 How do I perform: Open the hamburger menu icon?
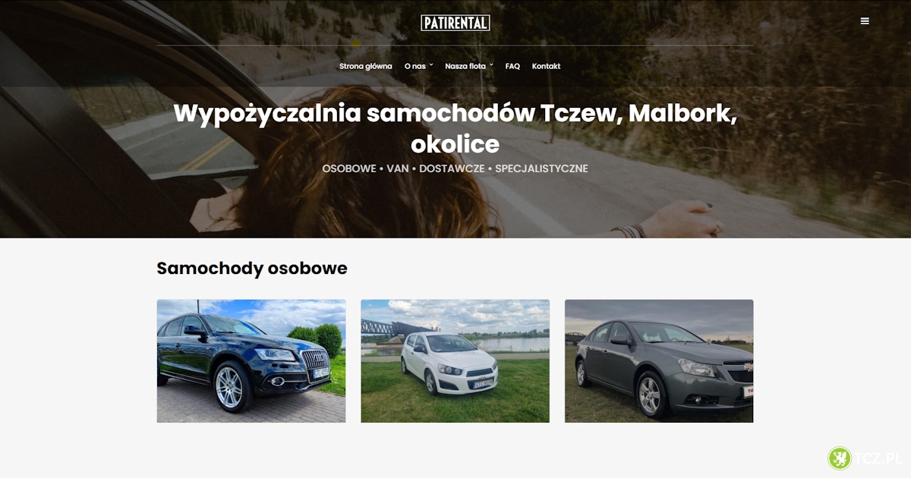pyautogui.click(x=865, y=21)
